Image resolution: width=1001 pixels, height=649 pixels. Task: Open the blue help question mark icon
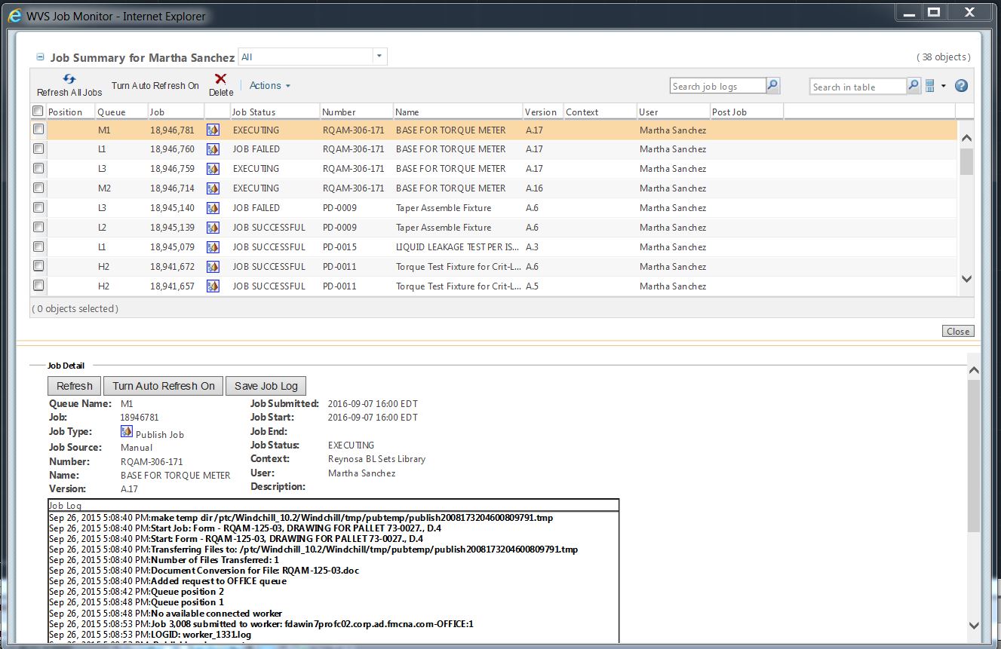[961, 86]
